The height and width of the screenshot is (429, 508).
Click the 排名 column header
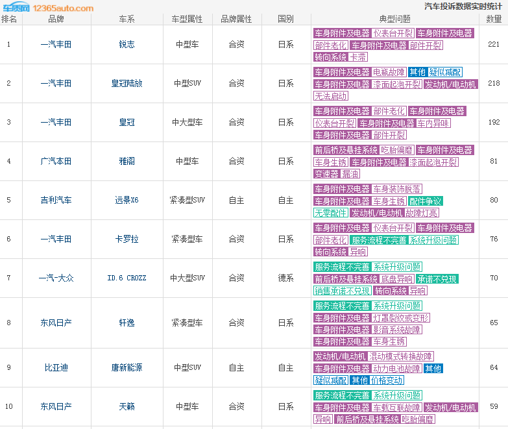click(x=9, y=19)
